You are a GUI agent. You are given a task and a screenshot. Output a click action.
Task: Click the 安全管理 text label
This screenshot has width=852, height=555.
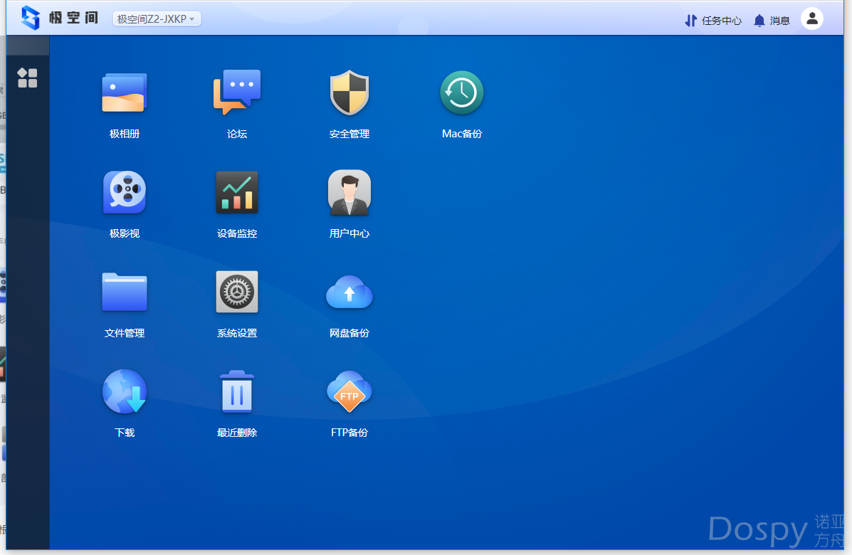tap(349, 134)
